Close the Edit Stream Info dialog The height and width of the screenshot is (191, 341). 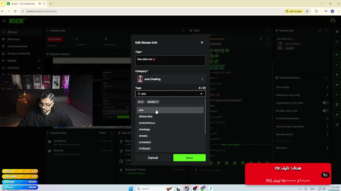point(202,42)
